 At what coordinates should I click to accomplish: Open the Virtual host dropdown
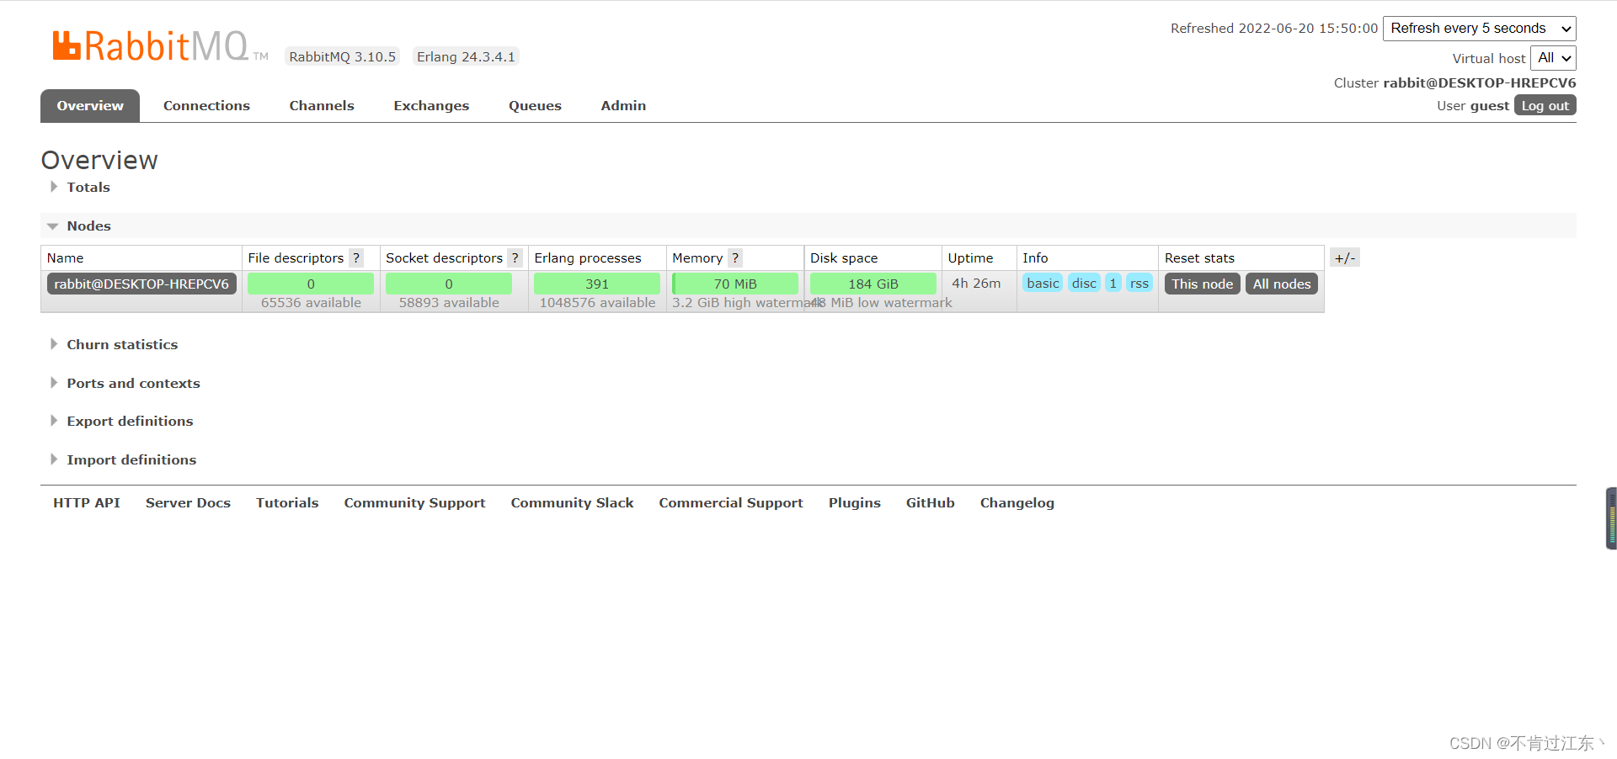pos(1553,58)
